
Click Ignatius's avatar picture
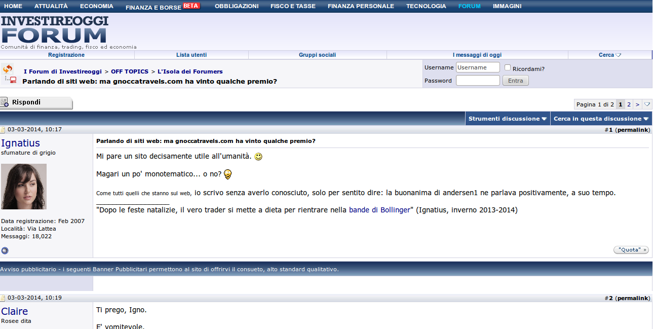pos(24,187)
